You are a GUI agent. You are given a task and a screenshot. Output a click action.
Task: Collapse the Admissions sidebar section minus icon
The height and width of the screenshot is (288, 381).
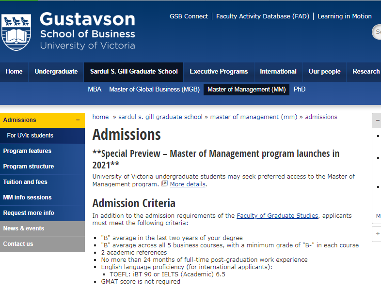point(78,120)
